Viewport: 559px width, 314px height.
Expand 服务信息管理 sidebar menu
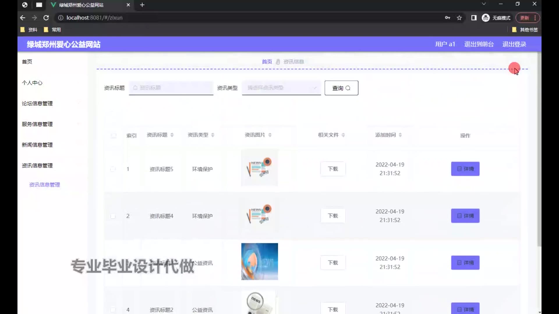pyautogui.click(x=37, y=124)
